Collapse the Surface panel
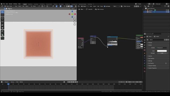The width and height of the screenshot is (170, 96). (150, 45)
